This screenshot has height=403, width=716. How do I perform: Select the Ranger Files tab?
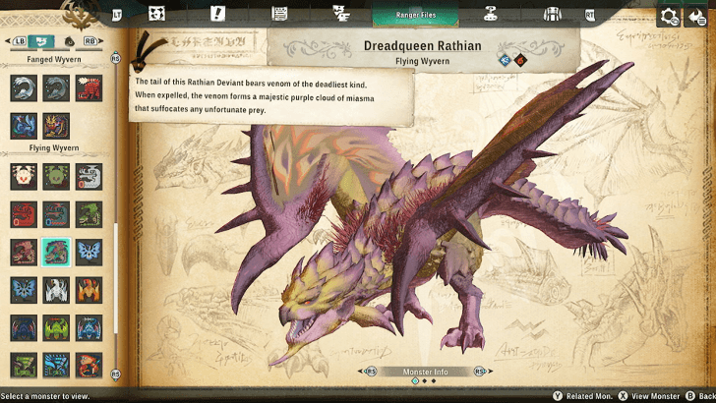point(415,15)
